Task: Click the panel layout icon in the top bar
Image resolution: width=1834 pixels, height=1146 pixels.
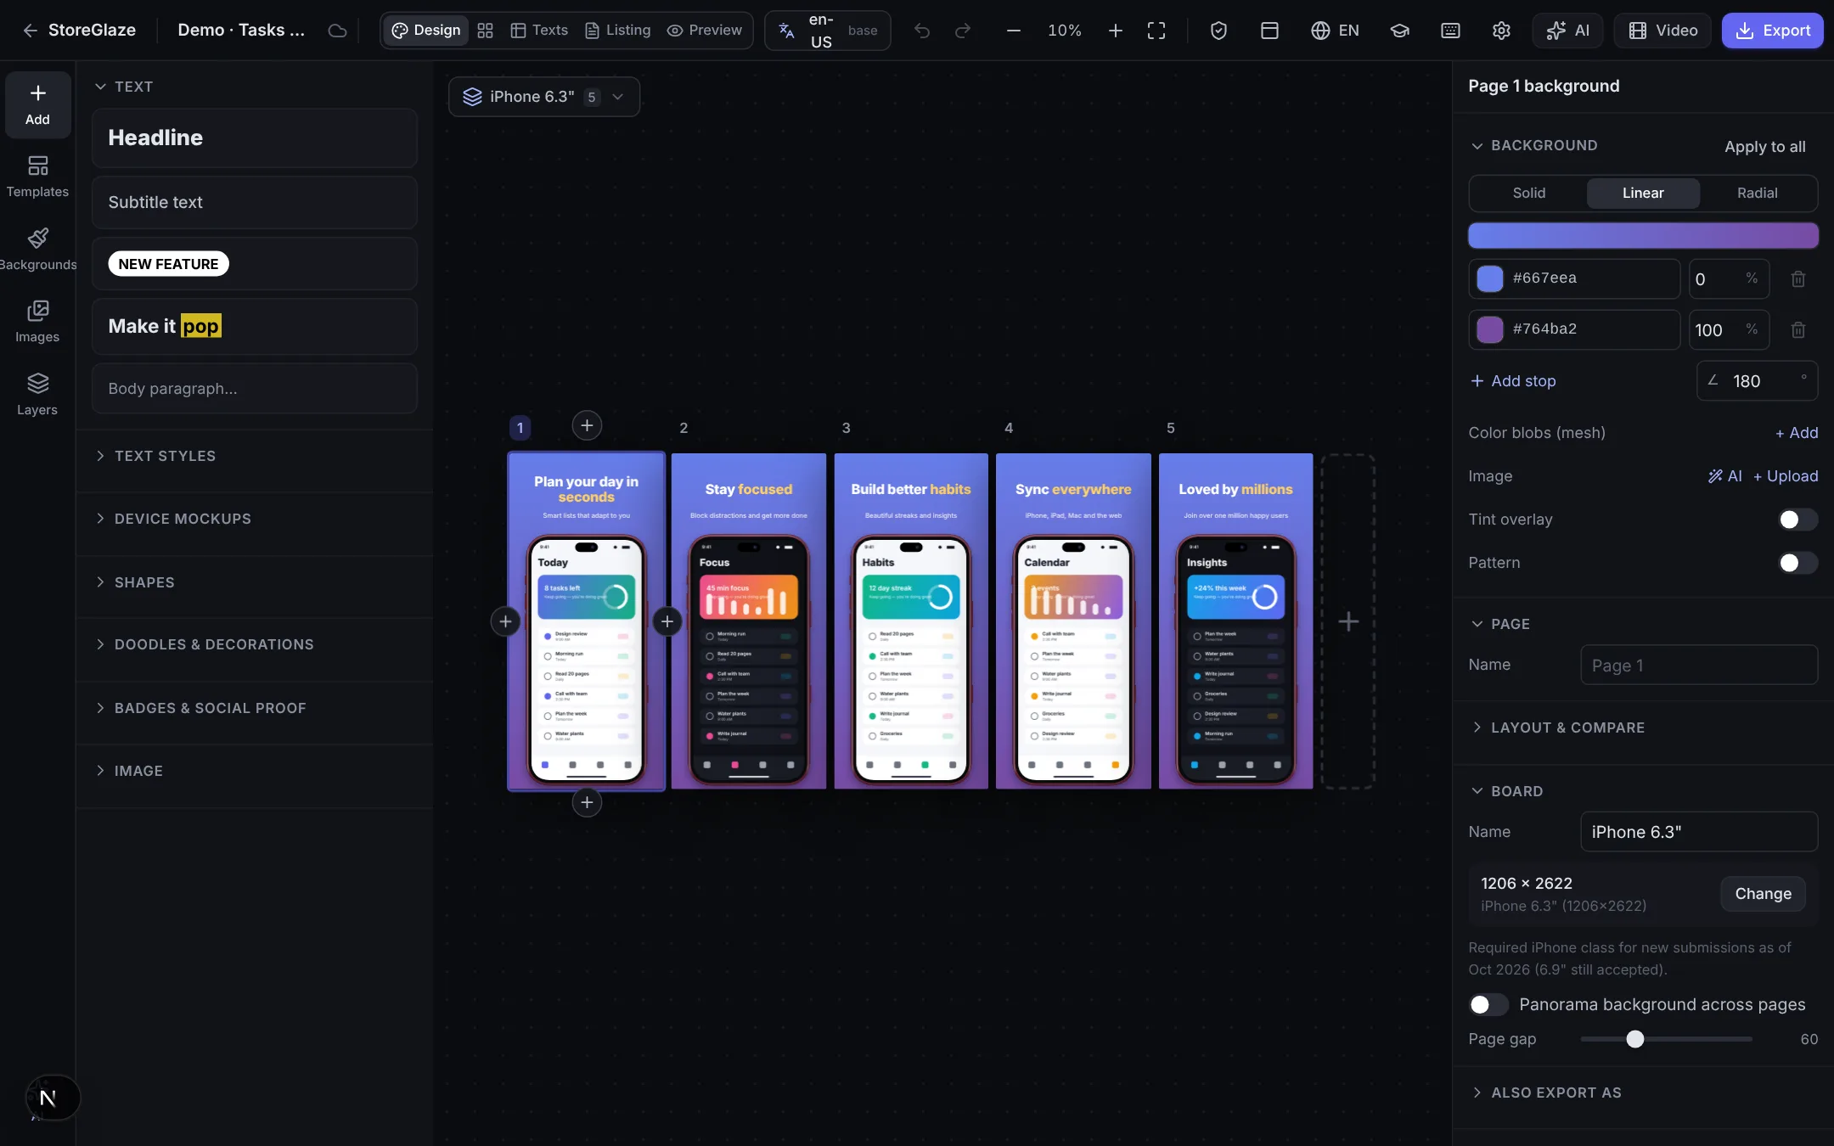Action: pos(1269,31)
